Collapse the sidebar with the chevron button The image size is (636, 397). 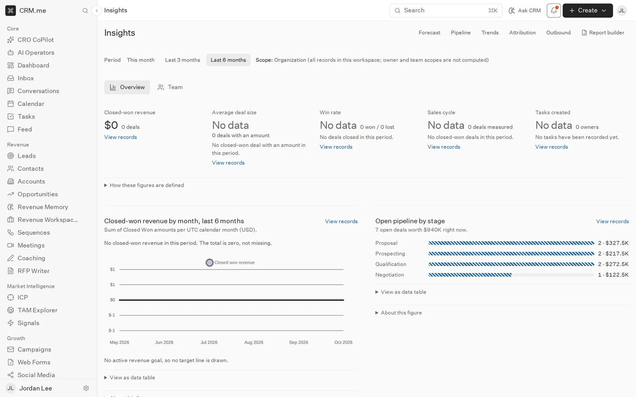tap(97, 11)
